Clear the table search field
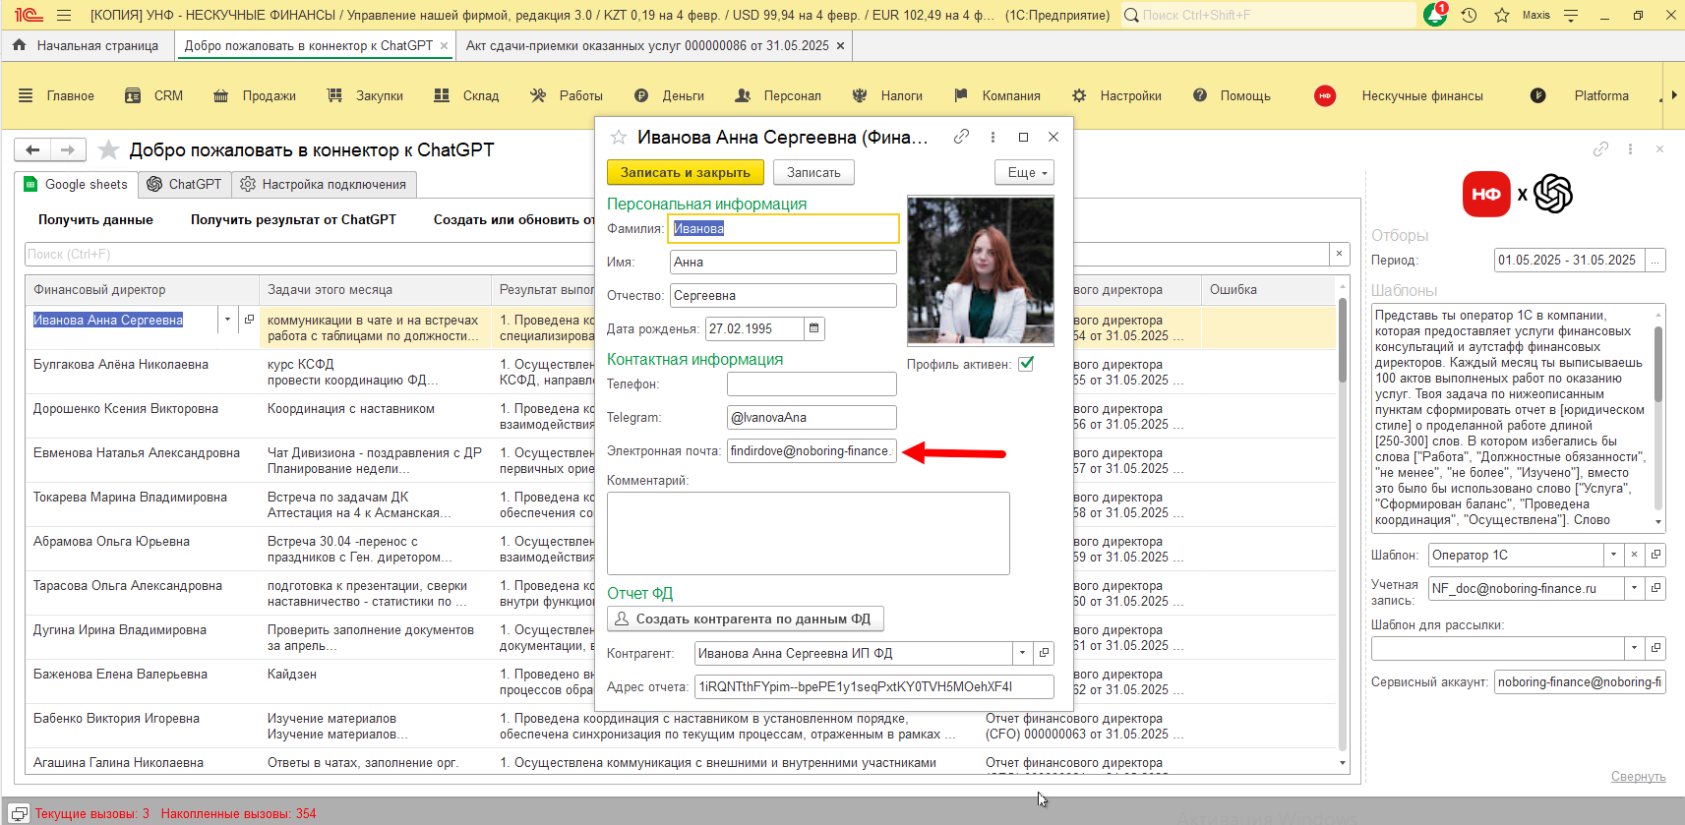This screenshot has width=1685, height=825. [x=1339, y=254]
